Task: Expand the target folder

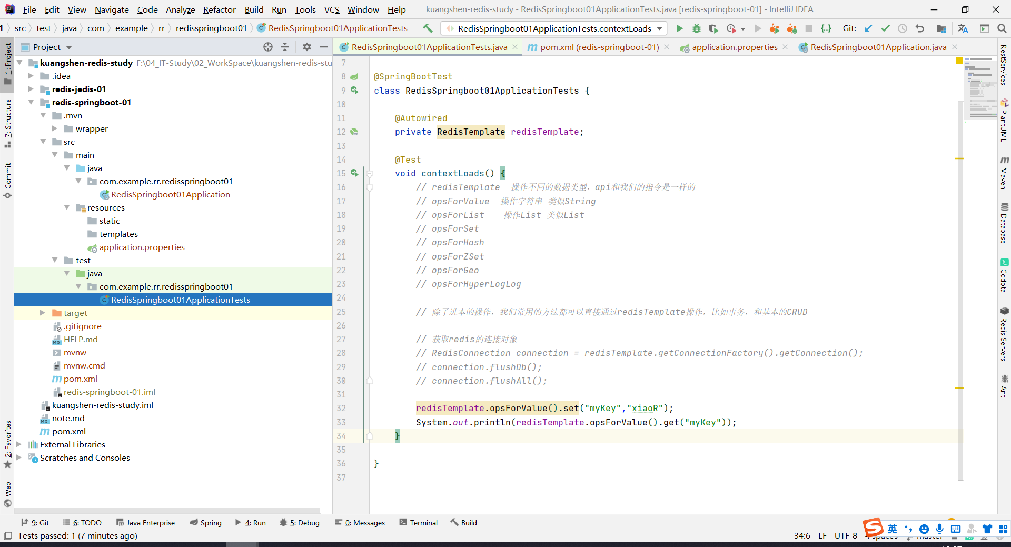Action: (43, 313)
